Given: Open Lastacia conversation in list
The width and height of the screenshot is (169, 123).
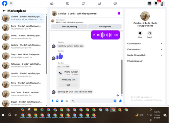Looking at the screenshot, I should click(x=23, y=47).
